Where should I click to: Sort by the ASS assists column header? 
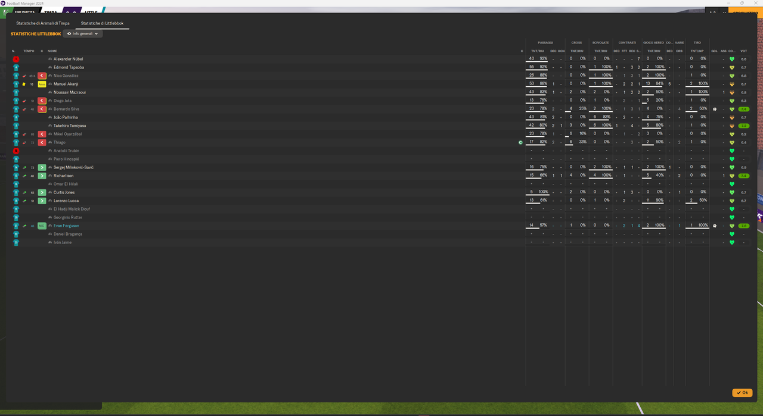tap(723, 51)
